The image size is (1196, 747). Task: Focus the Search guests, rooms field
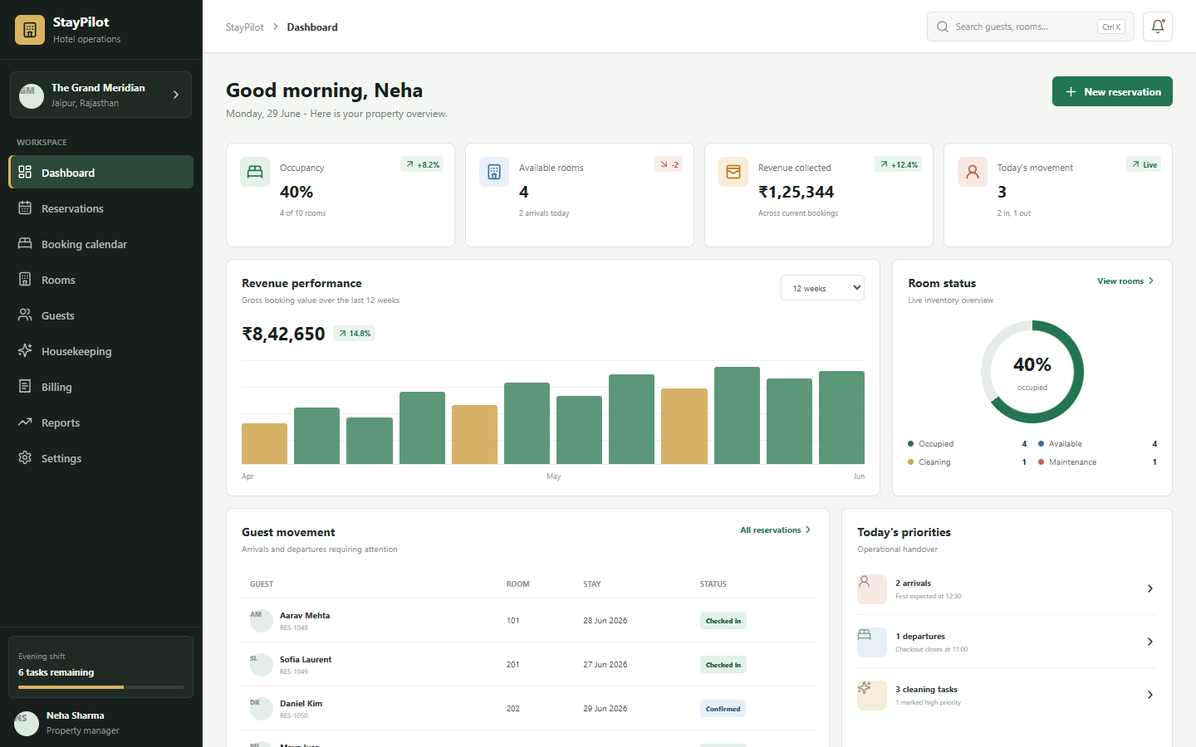click(1031, 27)
